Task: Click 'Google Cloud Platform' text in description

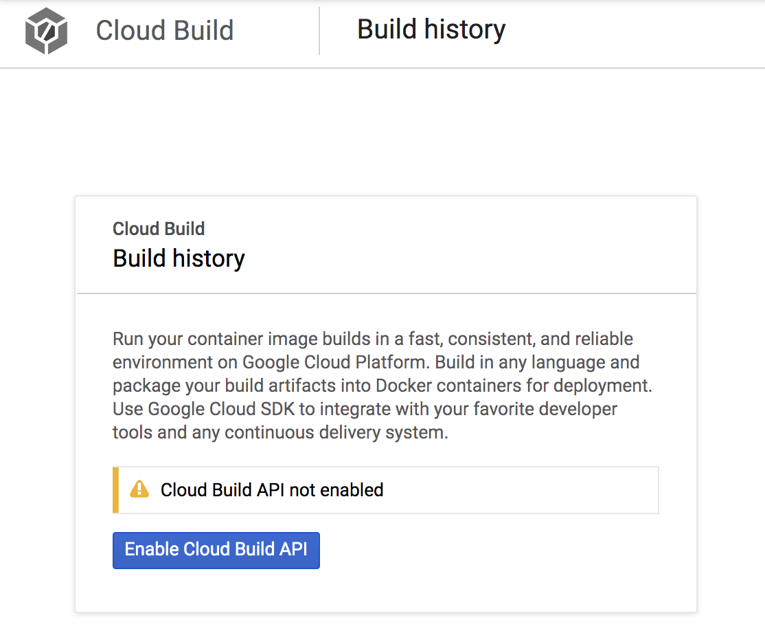Action: click(x=336, y=362)
